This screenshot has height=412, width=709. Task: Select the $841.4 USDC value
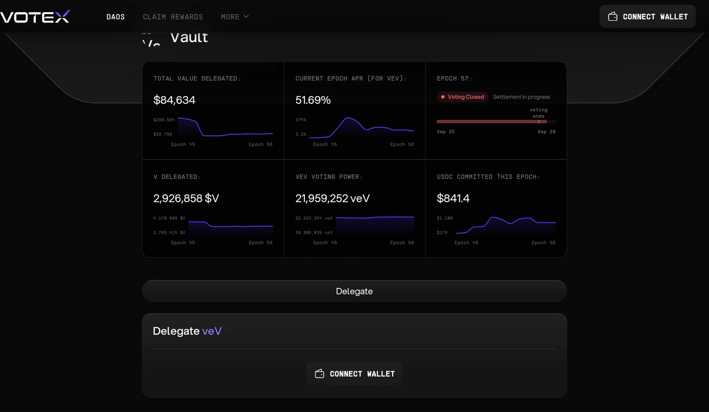(x=453, y=198)
